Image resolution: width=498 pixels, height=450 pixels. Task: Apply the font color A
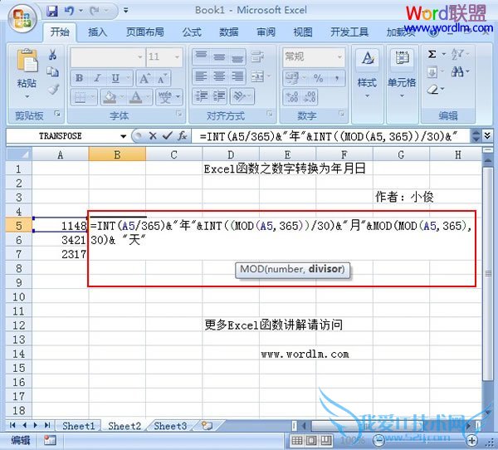click(x=136, y=96)
